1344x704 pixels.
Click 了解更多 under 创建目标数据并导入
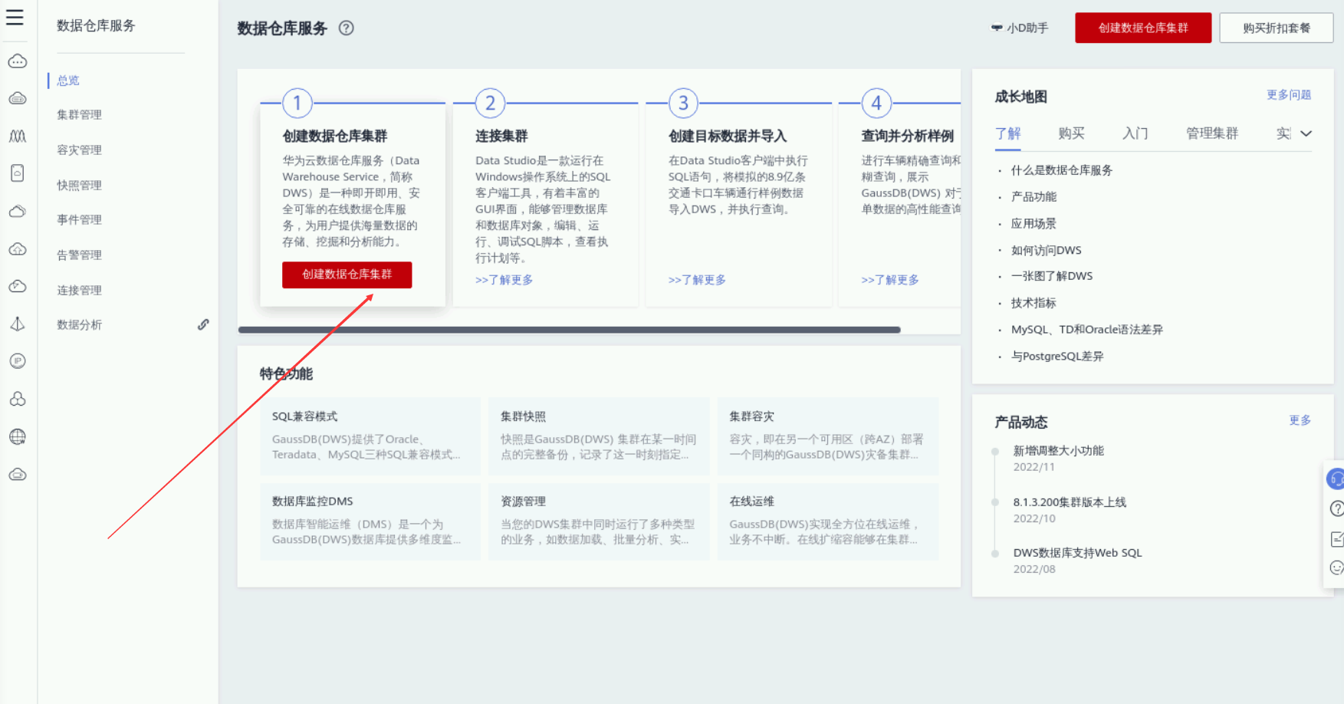(697, 280)
